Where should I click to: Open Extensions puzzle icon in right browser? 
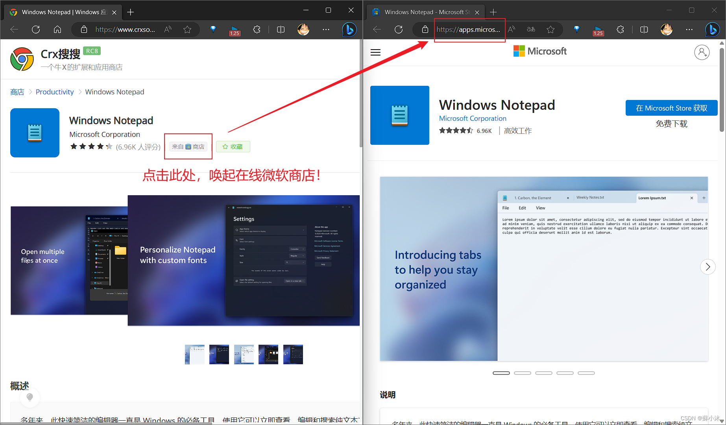coord(620,30)
